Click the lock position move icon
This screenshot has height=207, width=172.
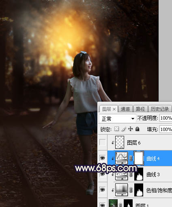pos(131,129)
